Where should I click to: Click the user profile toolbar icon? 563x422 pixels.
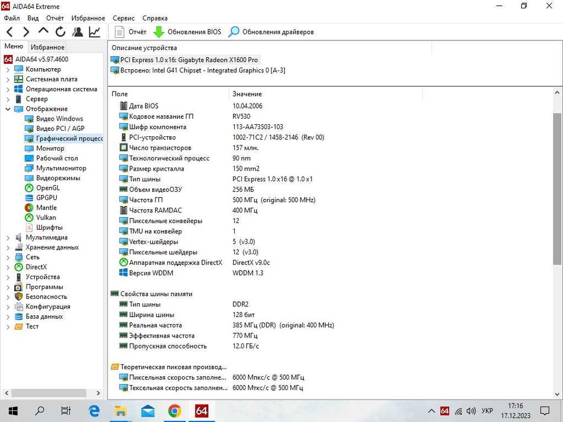coord(77,32)
